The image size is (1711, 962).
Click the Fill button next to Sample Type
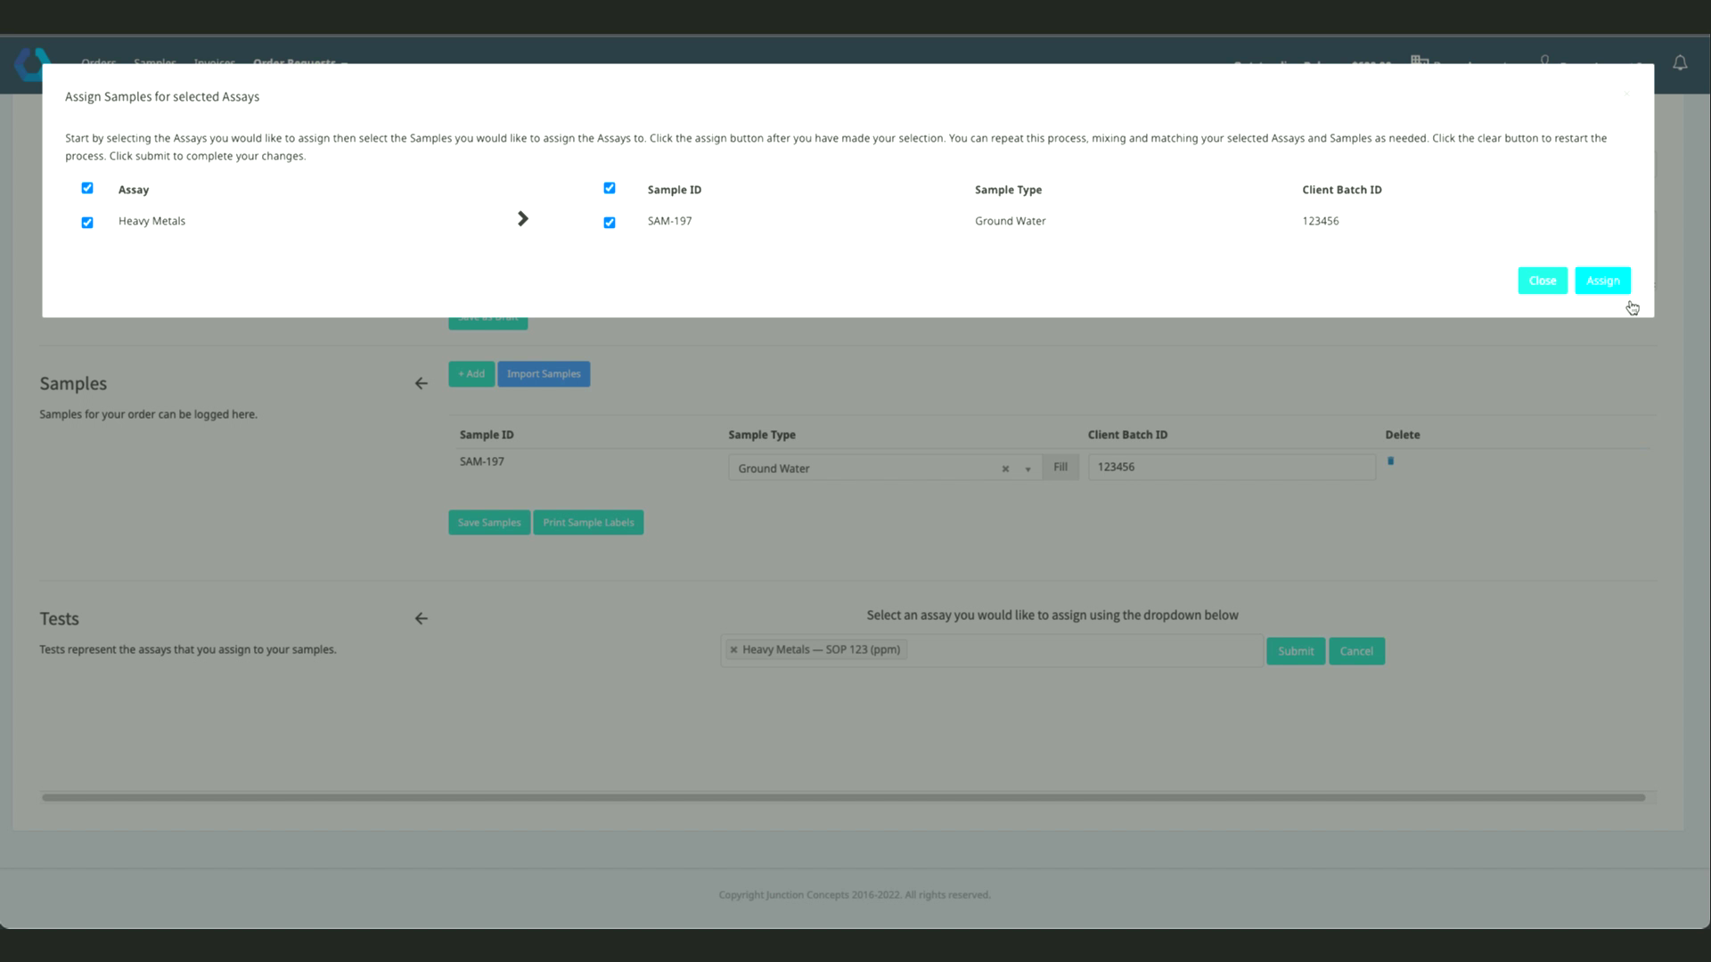click(1060, 468)
